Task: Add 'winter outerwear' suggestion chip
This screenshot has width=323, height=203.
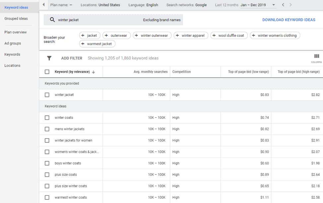Action: pyautogui.click(x=152, y=35)
